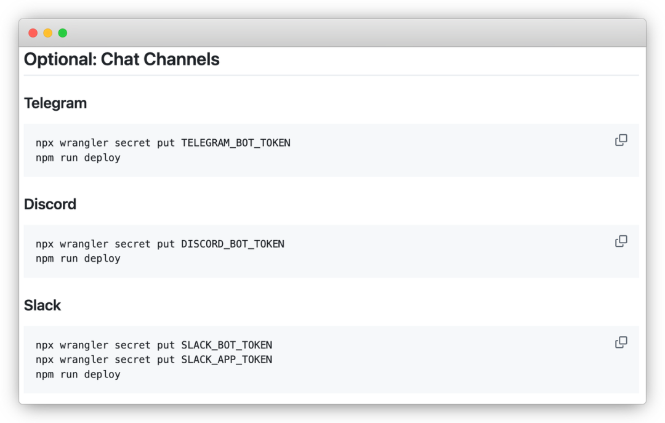Click "npm run deploy" in Discord block
The image size is (665, 423).
78,259
